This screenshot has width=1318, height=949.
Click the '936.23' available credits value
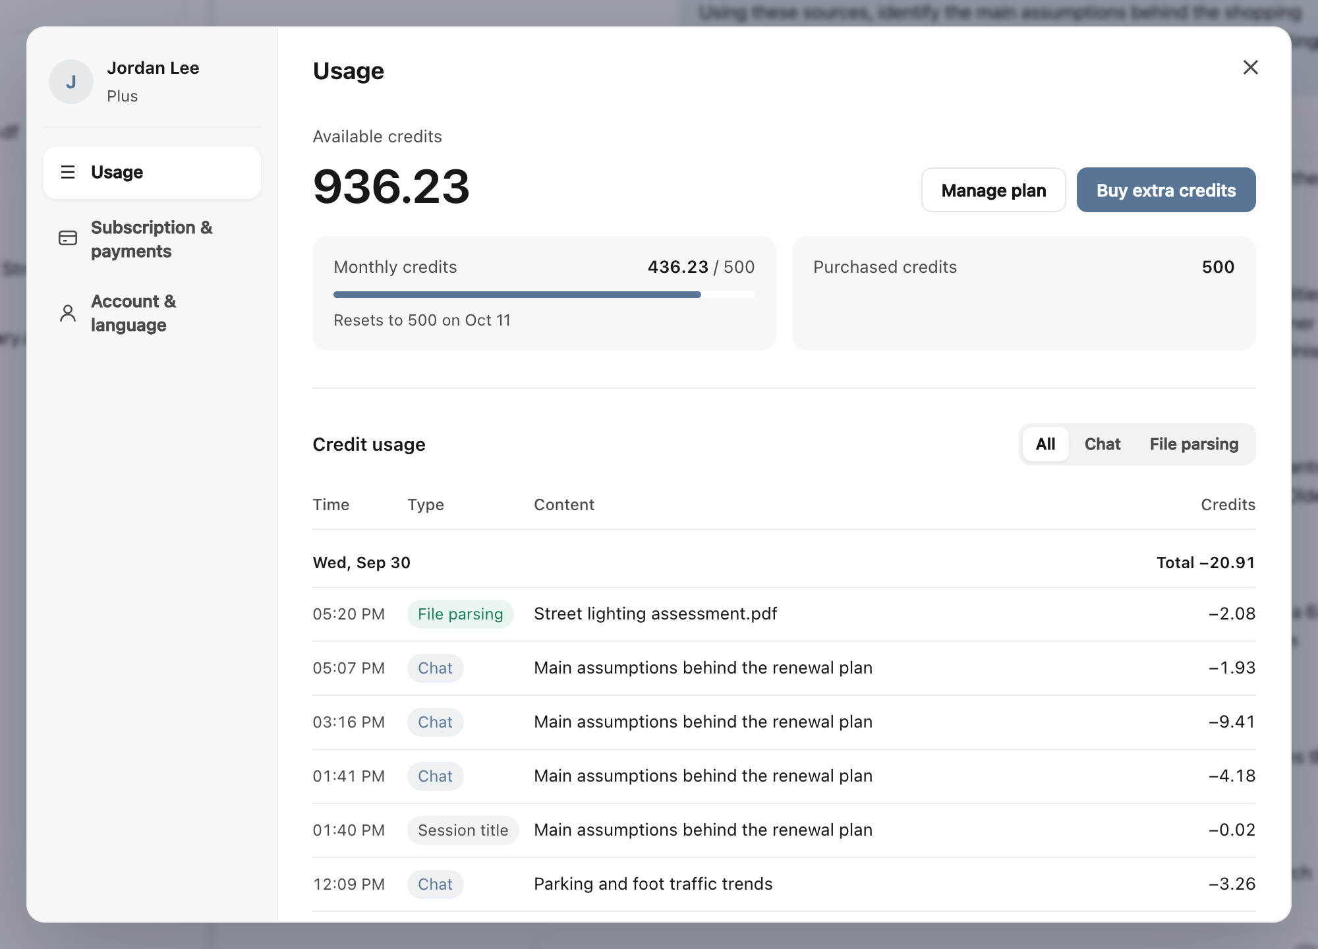coord(391,187)
